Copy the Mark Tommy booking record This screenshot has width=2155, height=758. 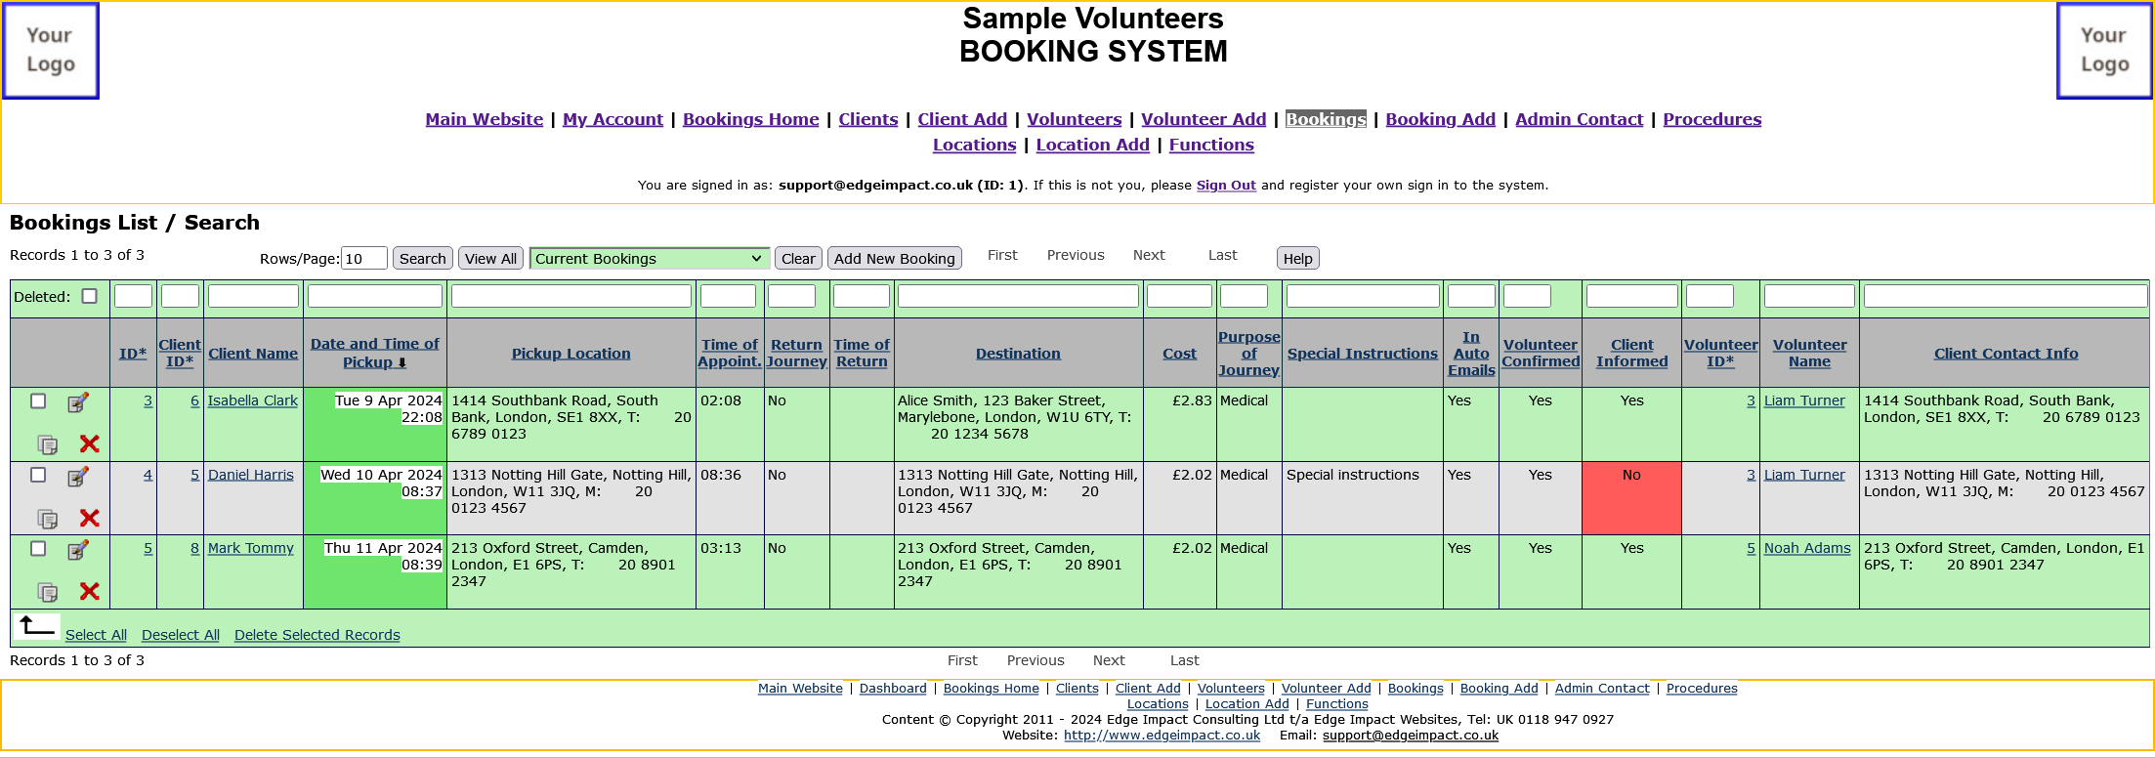click(47, 592)
